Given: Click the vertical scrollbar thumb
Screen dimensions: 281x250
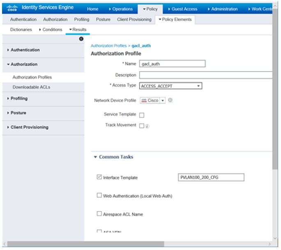Looking at the screenshot, I should (x=275, y=89).
